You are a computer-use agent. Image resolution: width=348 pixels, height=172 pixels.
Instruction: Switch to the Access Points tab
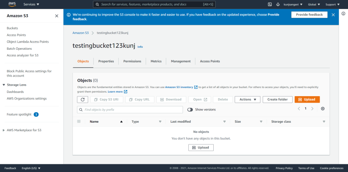coord(210,61)
